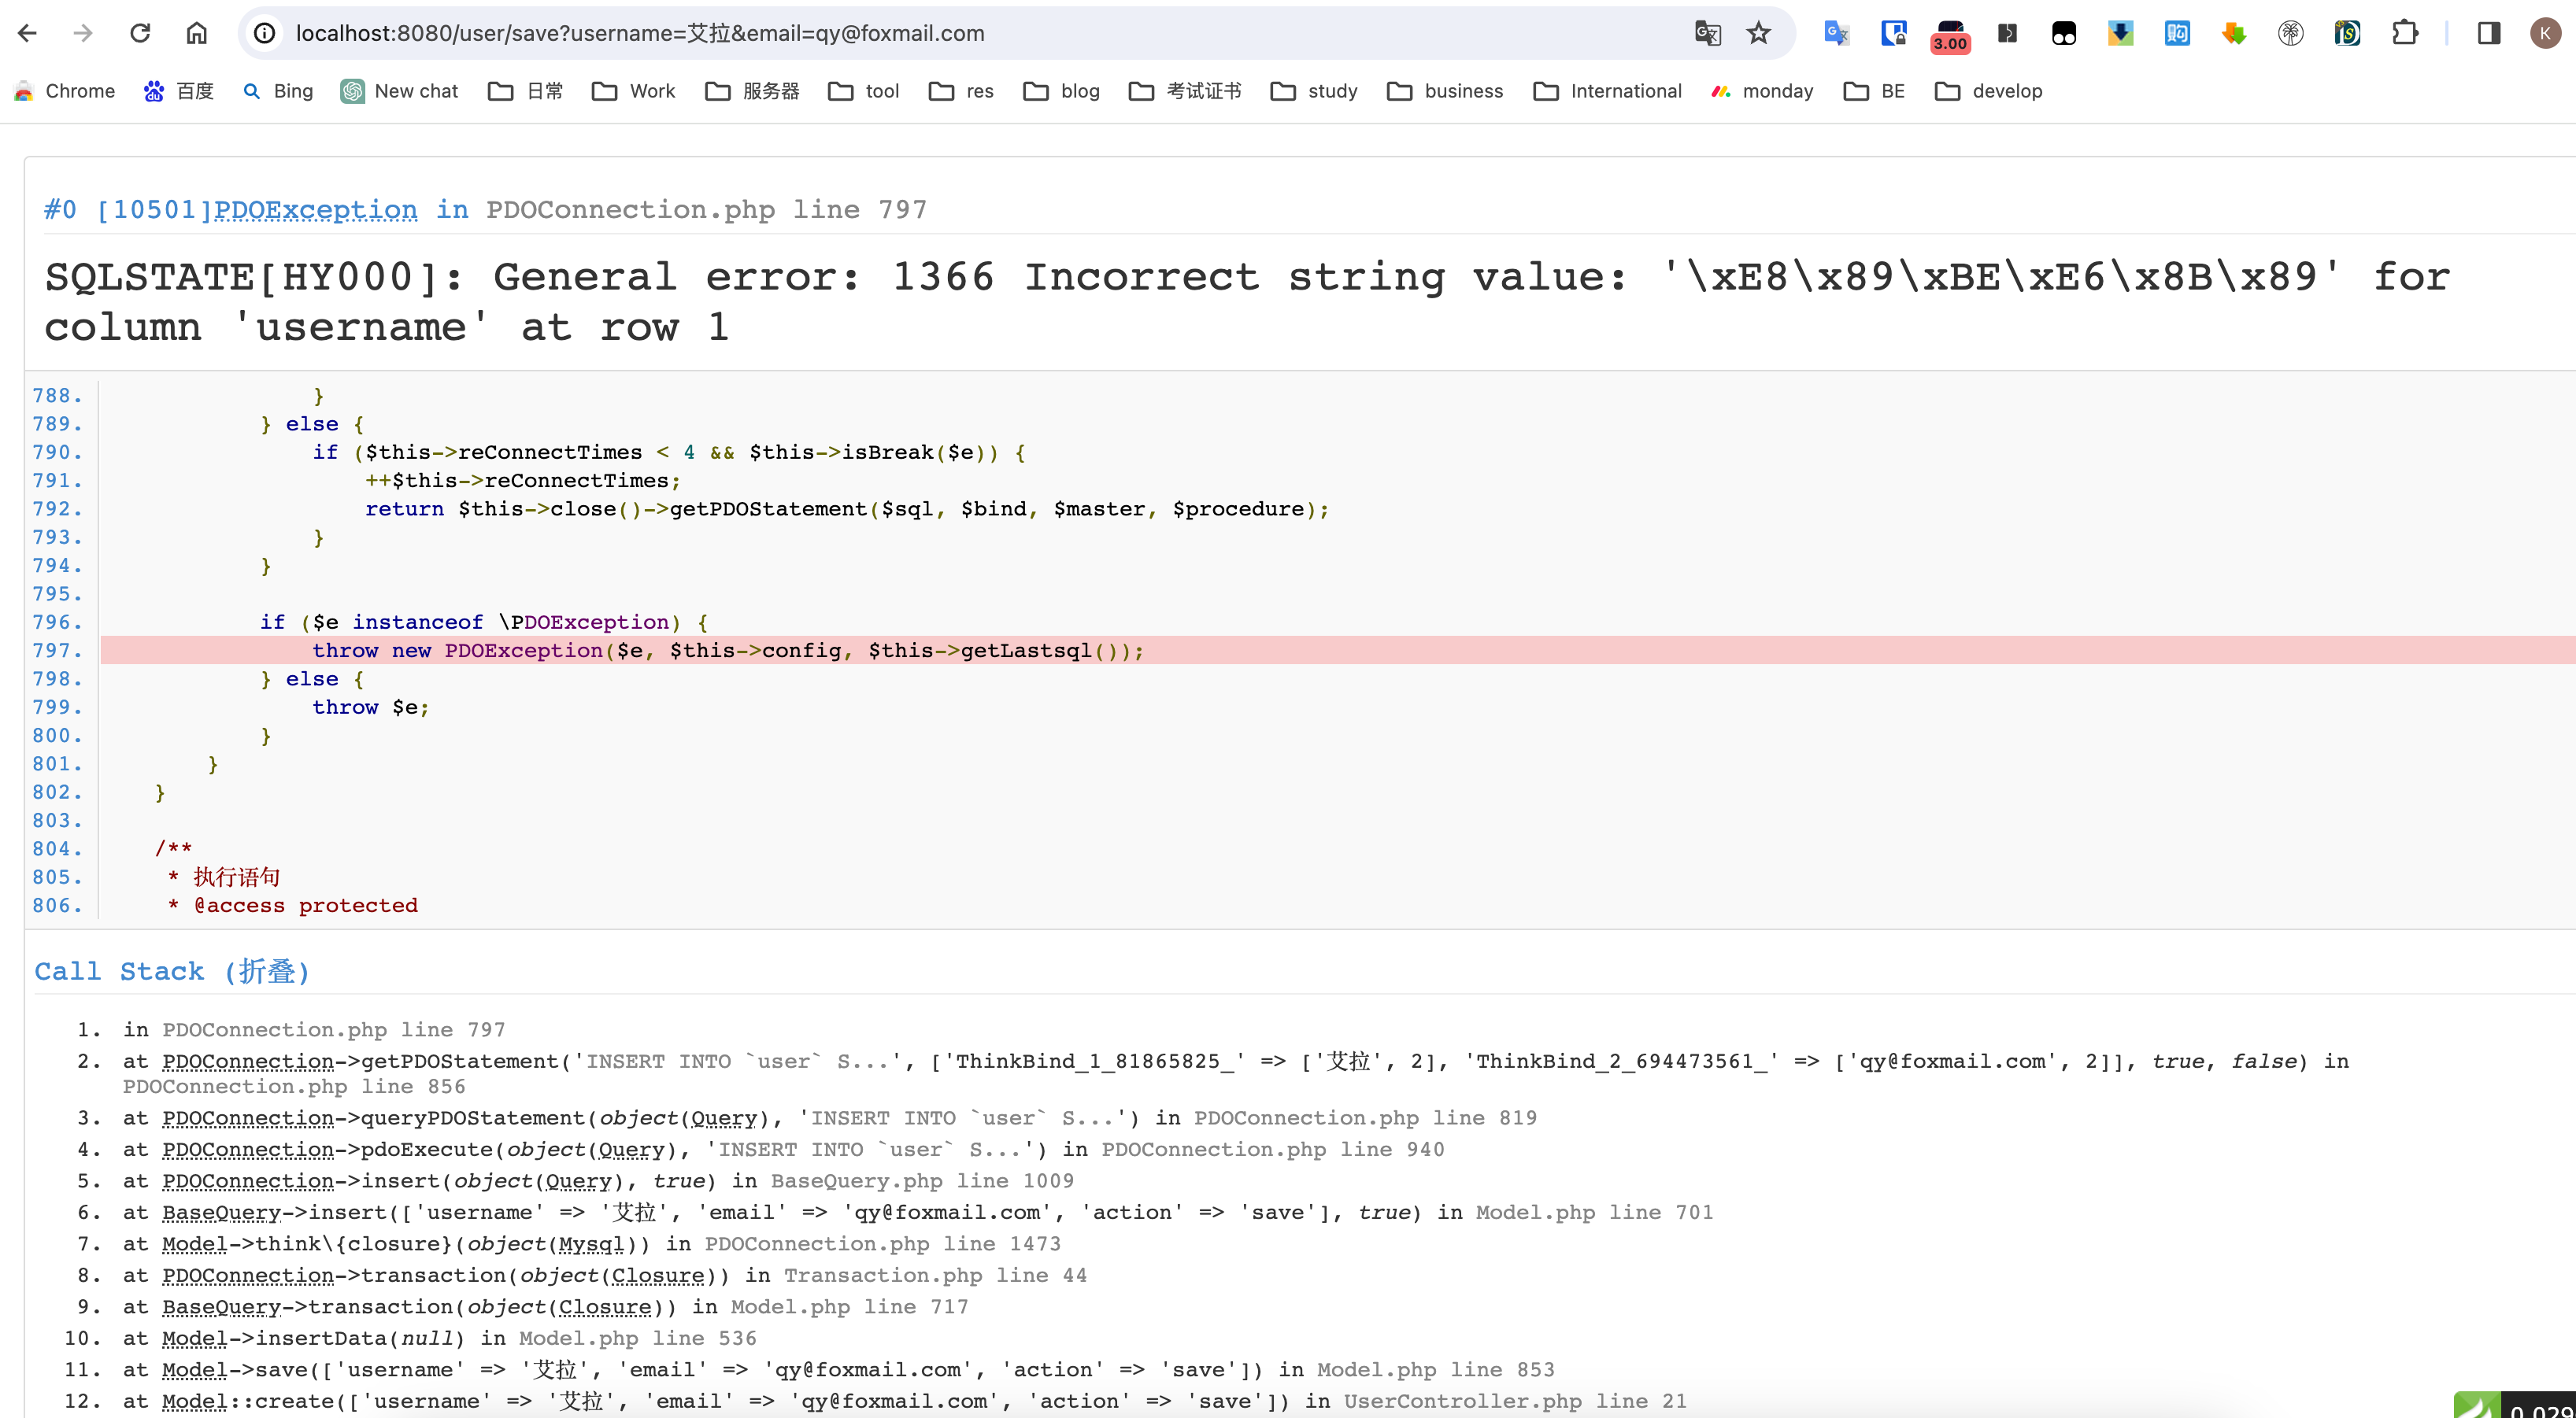
Task: Bookmark this page with star icon
Action: tap(1758, 33)
